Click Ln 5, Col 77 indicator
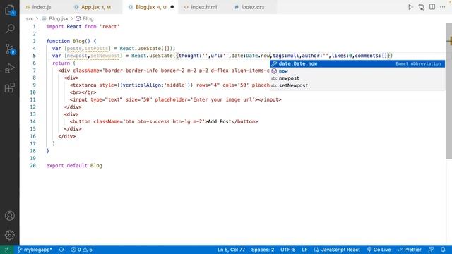 tap(231, 250)
